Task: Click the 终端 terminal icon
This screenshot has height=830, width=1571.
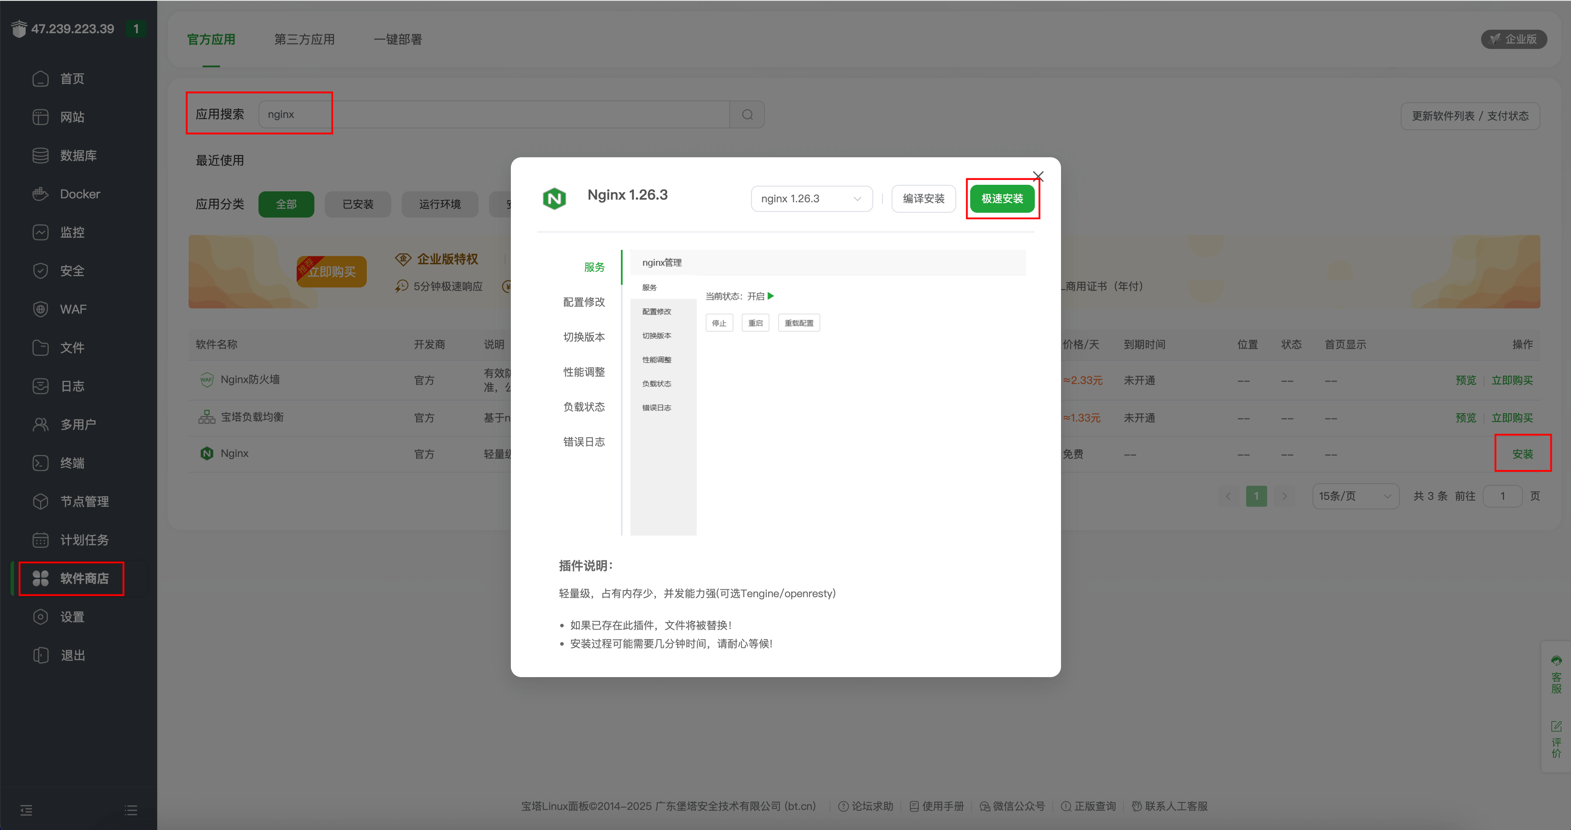Action: coord(40,463)
